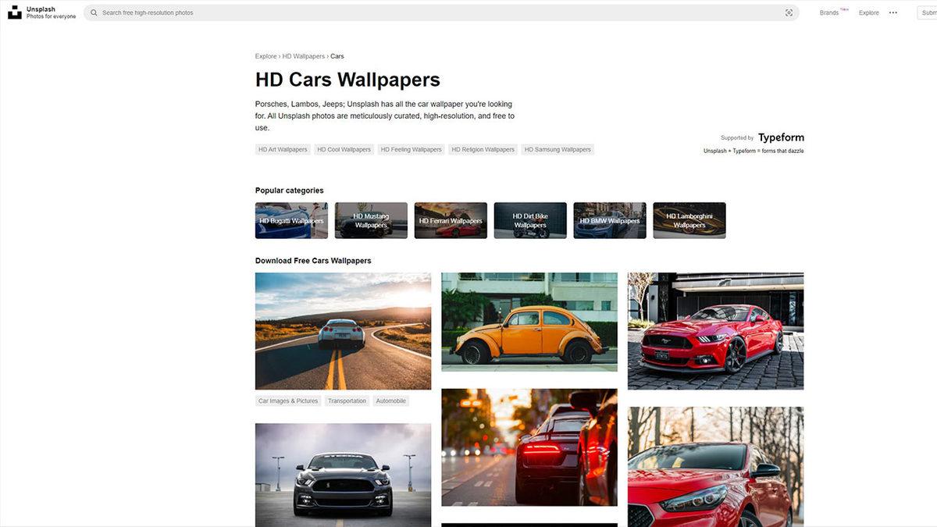The width and height of the screenshot is (937, 527).
Task: Open the HD Lamborghini Wallpapers category
Action: (689, 220)
